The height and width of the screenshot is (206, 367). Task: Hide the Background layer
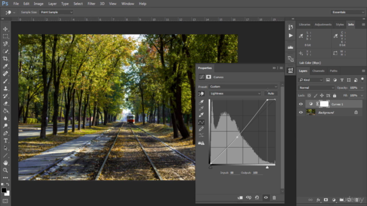(x=301, y=113)
